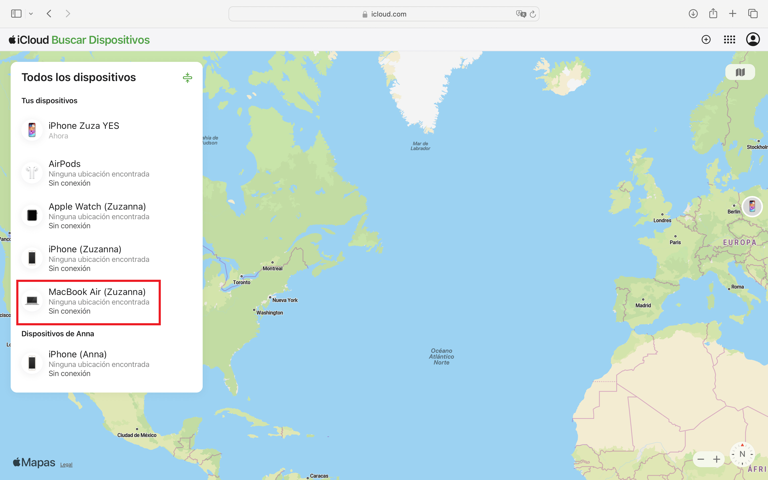Click the Roma map label
The height and width of the screenshot is (480, 768).
[738, 287]
